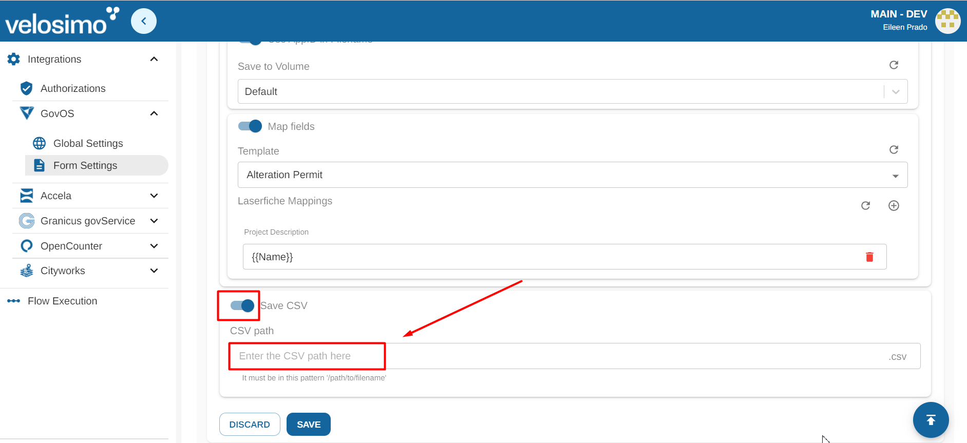Expand the Cityworks chevron

coord(154,271)
